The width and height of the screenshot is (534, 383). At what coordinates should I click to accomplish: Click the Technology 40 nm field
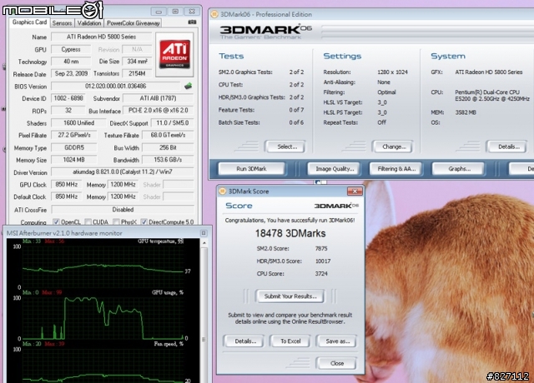71,61
